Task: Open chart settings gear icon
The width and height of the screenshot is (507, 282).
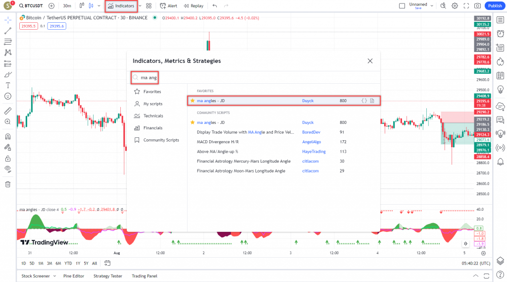Action: click(455, 6)
